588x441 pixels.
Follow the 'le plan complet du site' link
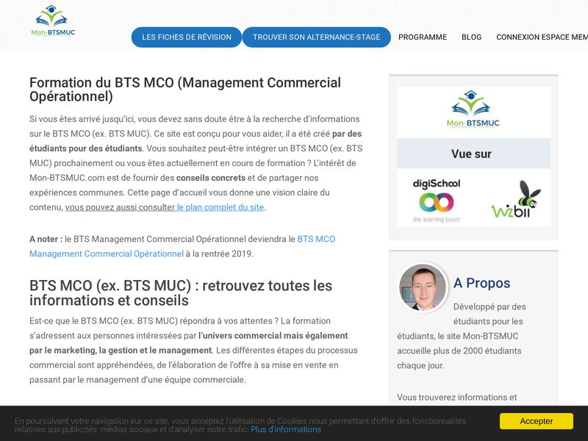coord(220,207)
